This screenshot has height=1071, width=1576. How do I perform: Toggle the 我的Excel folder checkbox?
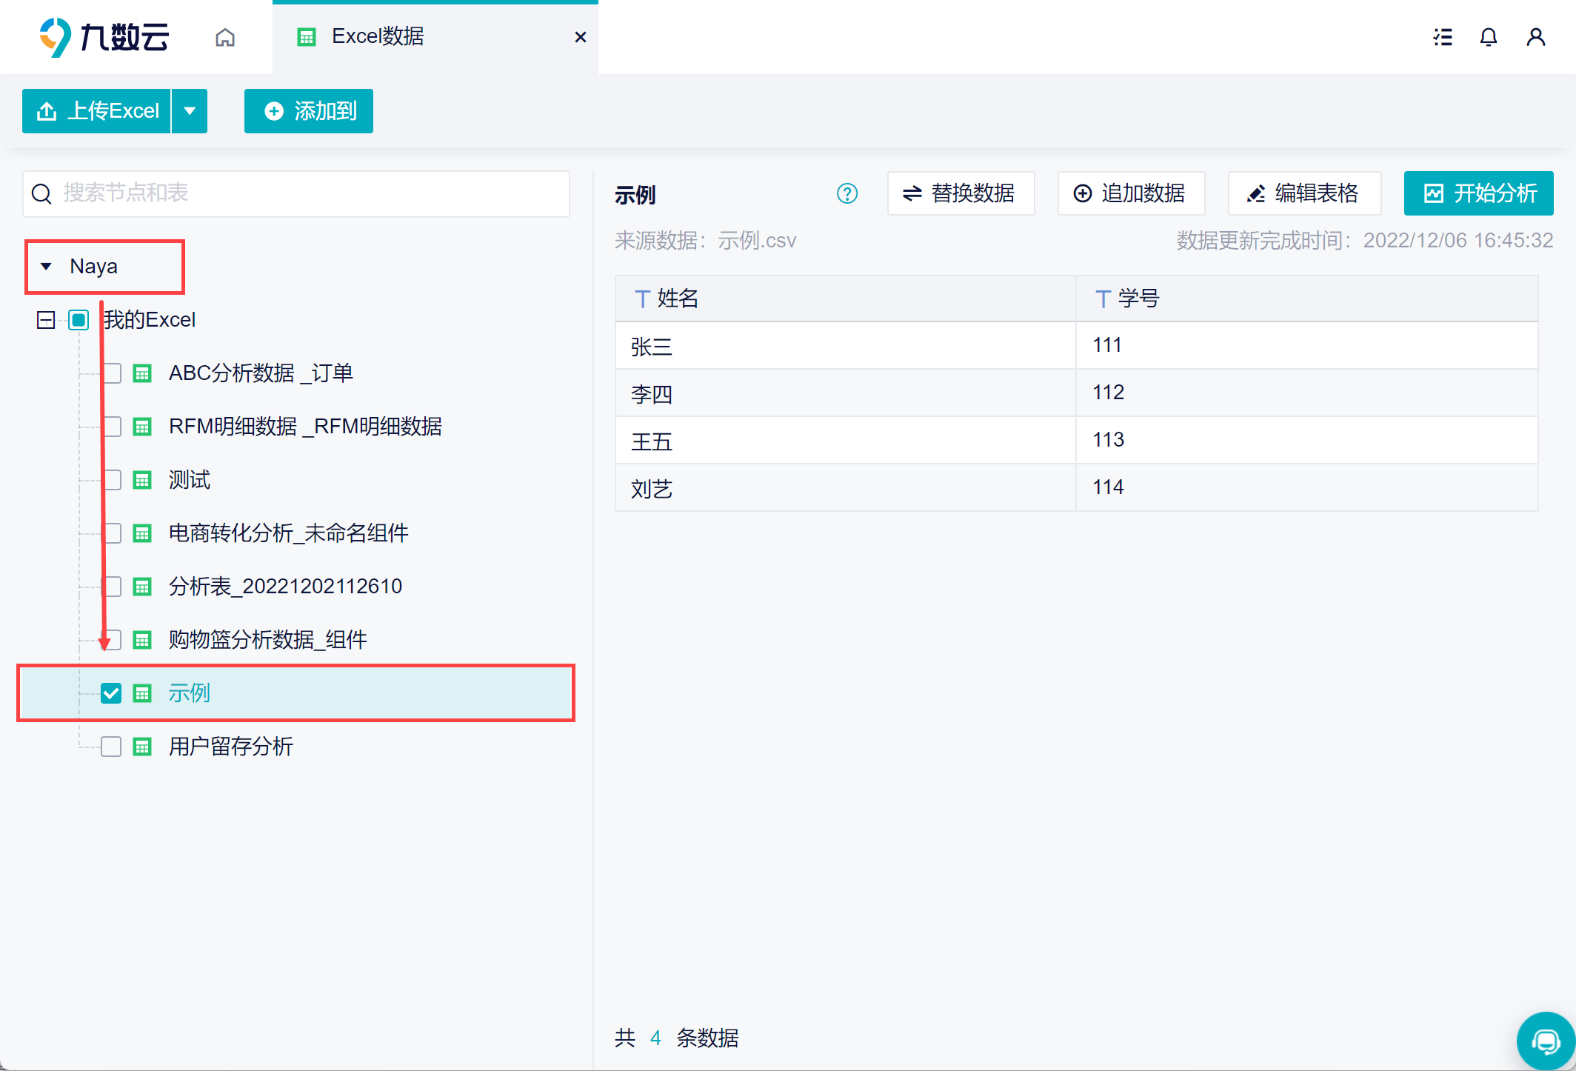pos(79,320)
